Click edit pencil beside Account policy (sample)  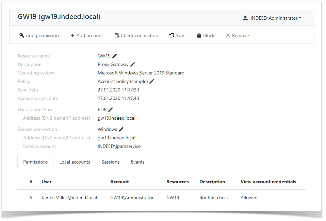point(152,81)
